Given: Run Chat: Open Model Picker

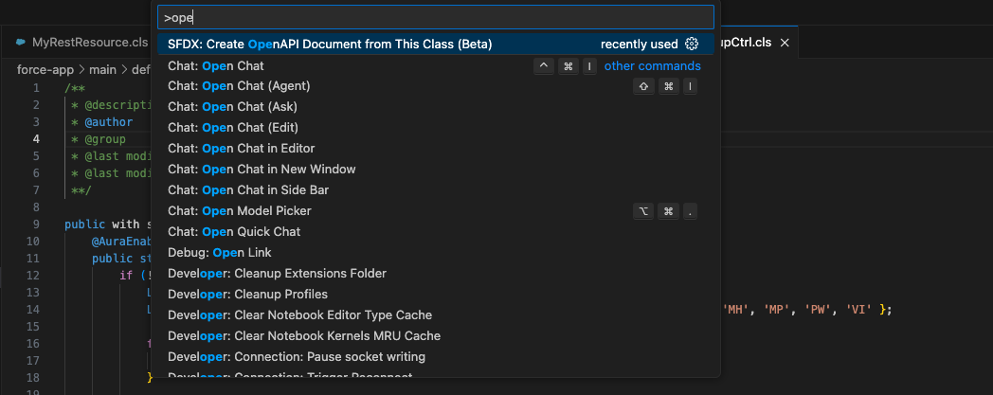Looking at the screenshot, I should point(436,211).
